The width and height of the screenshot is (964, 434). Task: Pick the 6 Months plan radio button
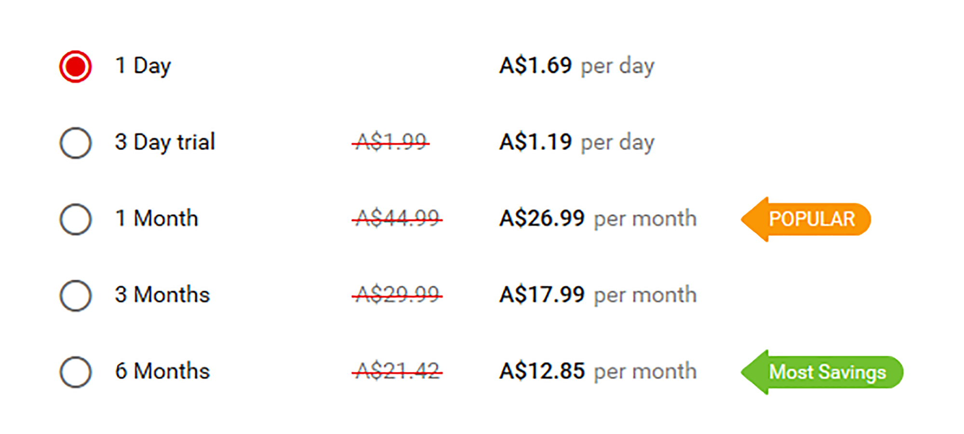76,372
